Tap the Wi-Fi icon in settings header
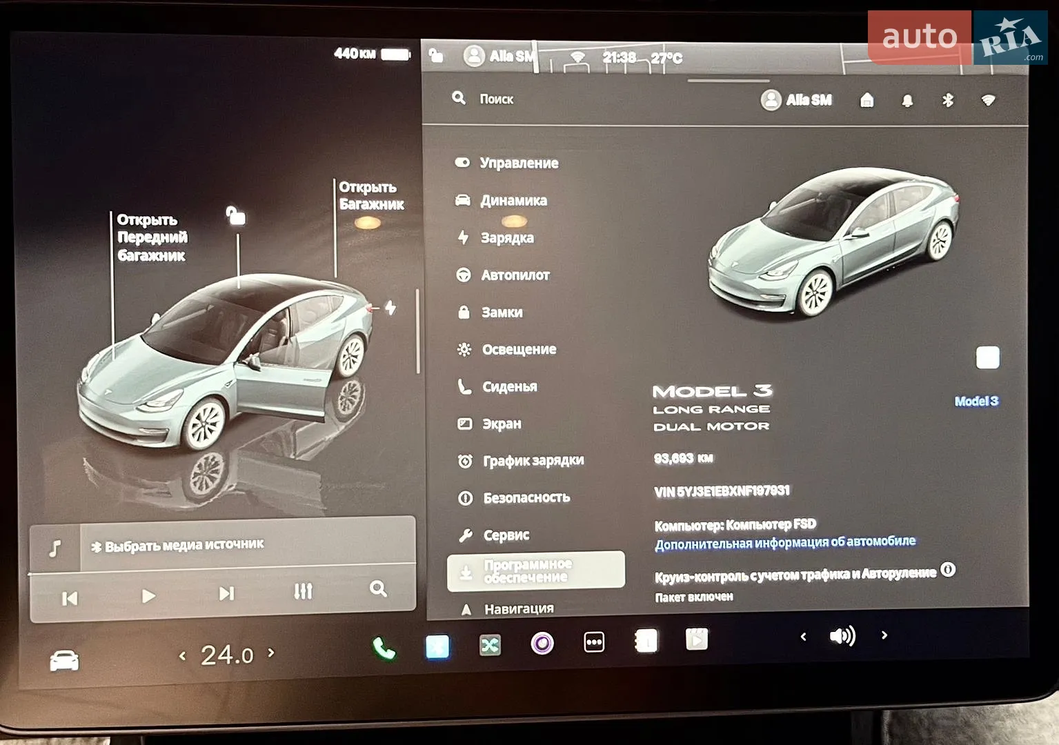The height and width of the screenshot is (745, 1059). click(988, 100)
